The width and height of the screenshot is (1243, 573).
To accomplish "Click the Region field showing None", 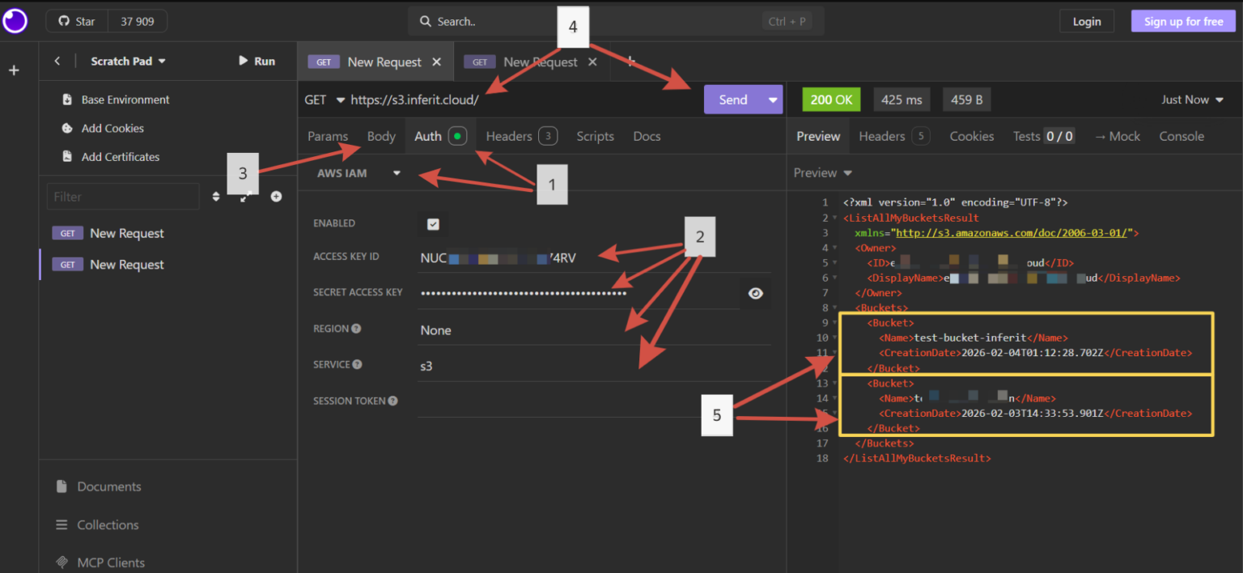I will click(x=594, y=330).
